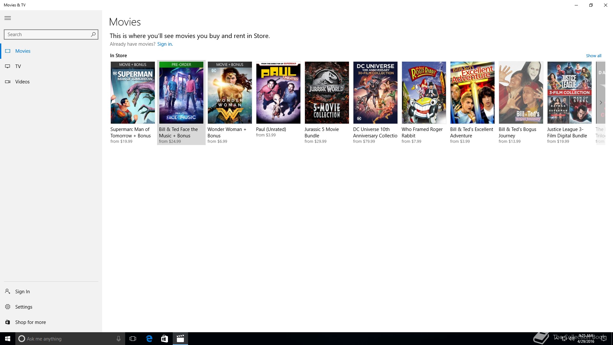This screenshot has height=345, width=613.
Task: Click the Sign in link
Action: 165,44
